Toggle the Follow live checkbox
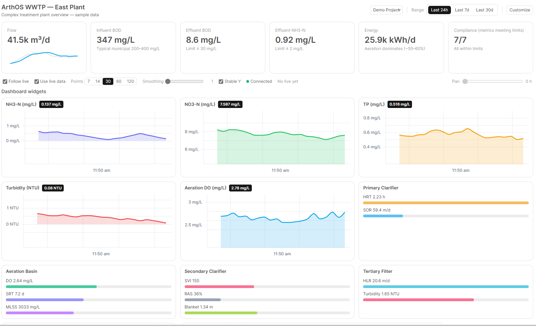The image size is (536, 326). pyautogui.click(x=5, y=82)
